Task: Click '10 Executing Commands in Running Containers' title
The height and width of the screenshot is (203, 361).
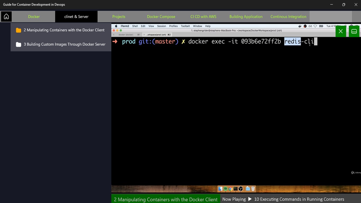Action: 299,199
